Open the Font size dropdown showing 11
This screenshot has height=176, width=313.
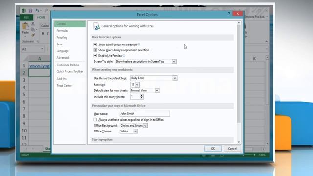click(x=137, y=85)
